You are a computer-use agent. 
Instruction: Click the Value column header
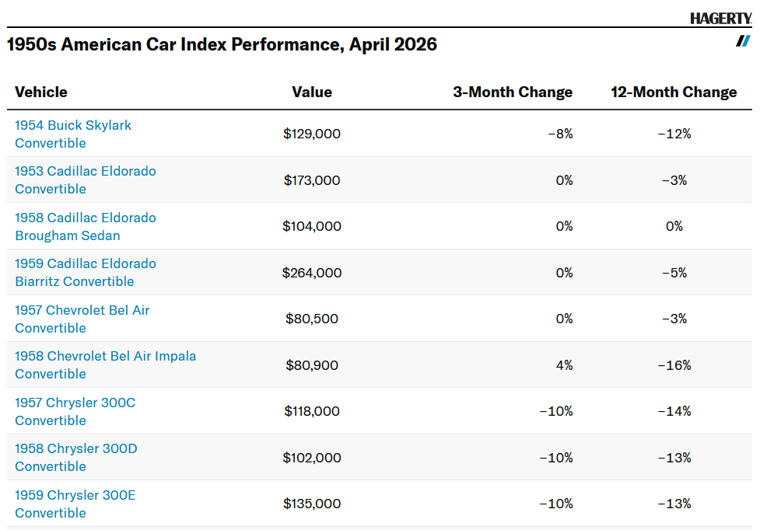tap(312, 92)
